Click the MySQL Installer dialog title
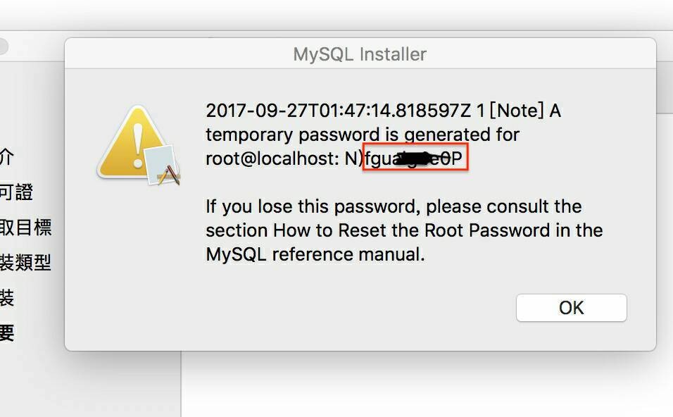673x417 pixels. [x=360, y=54]
